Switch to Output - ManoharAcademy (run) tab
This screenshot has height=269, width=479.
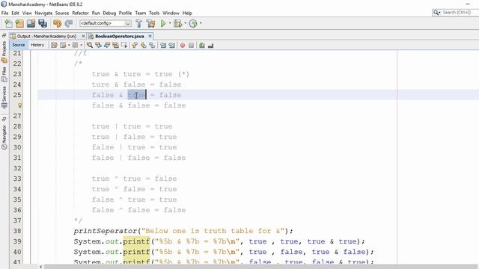click(46, 36)
